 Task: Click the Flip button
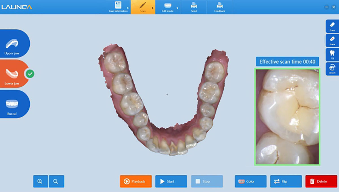pyautogui.click(x=286, y=181)
